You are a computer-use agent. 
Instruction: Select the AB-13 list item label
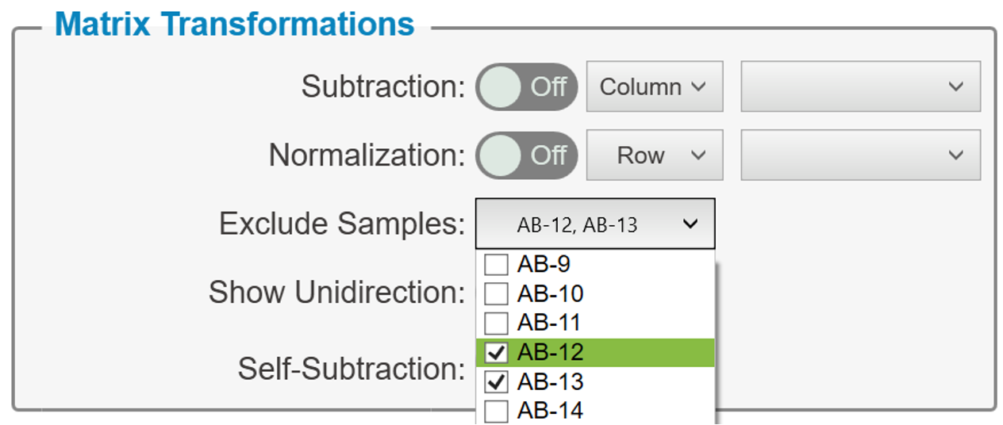click(x=550, y=382)
